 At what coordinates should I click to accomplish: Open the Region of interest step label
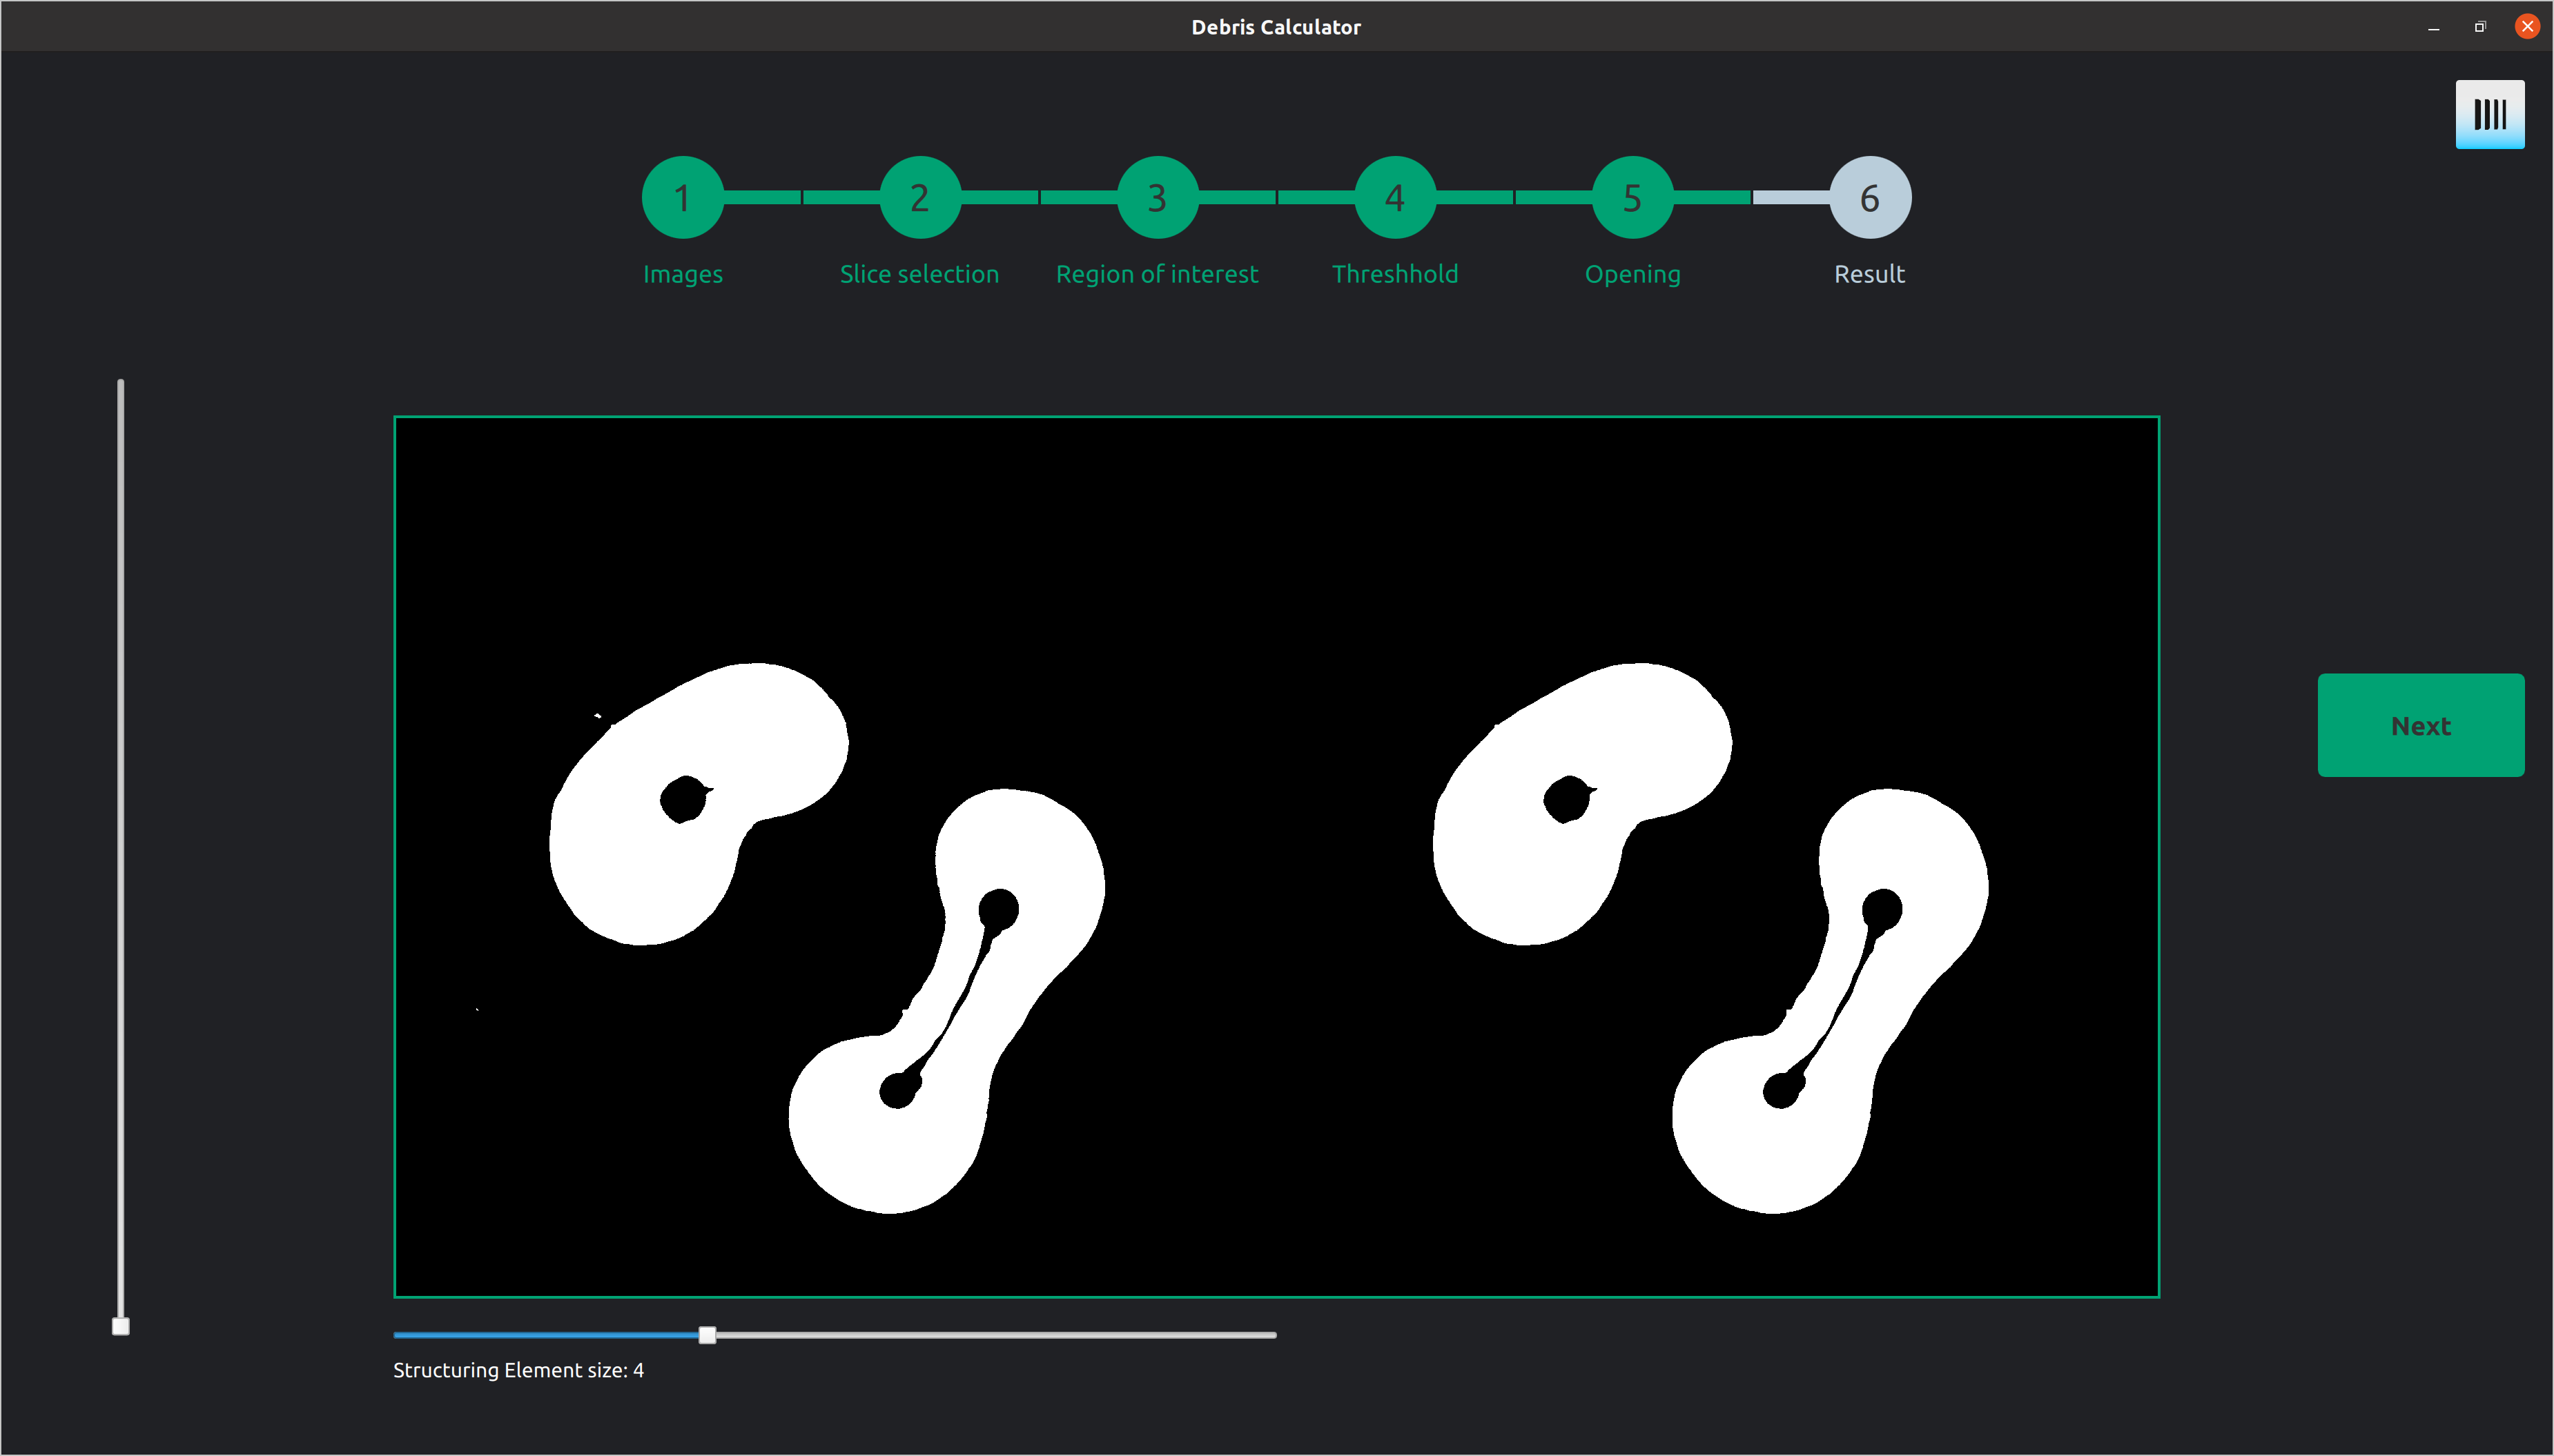tap(1156, 274)
